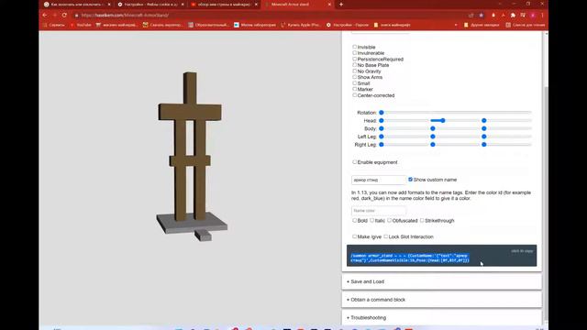Toggle the Invulnerable checkbox

pos(355,53)
